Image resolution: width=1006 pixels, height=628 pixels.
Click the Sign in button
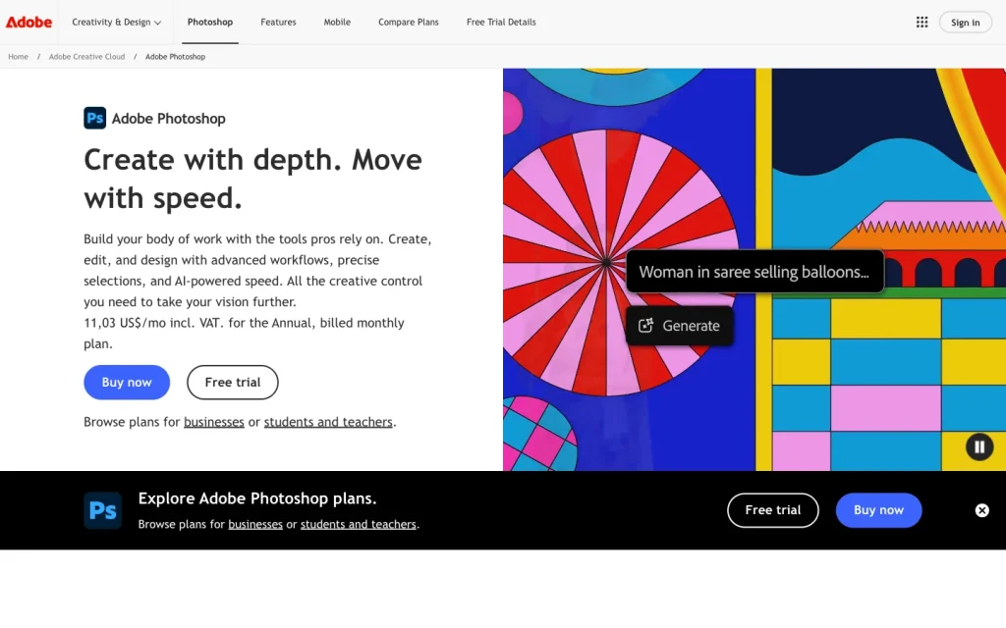tap(965, 22)
